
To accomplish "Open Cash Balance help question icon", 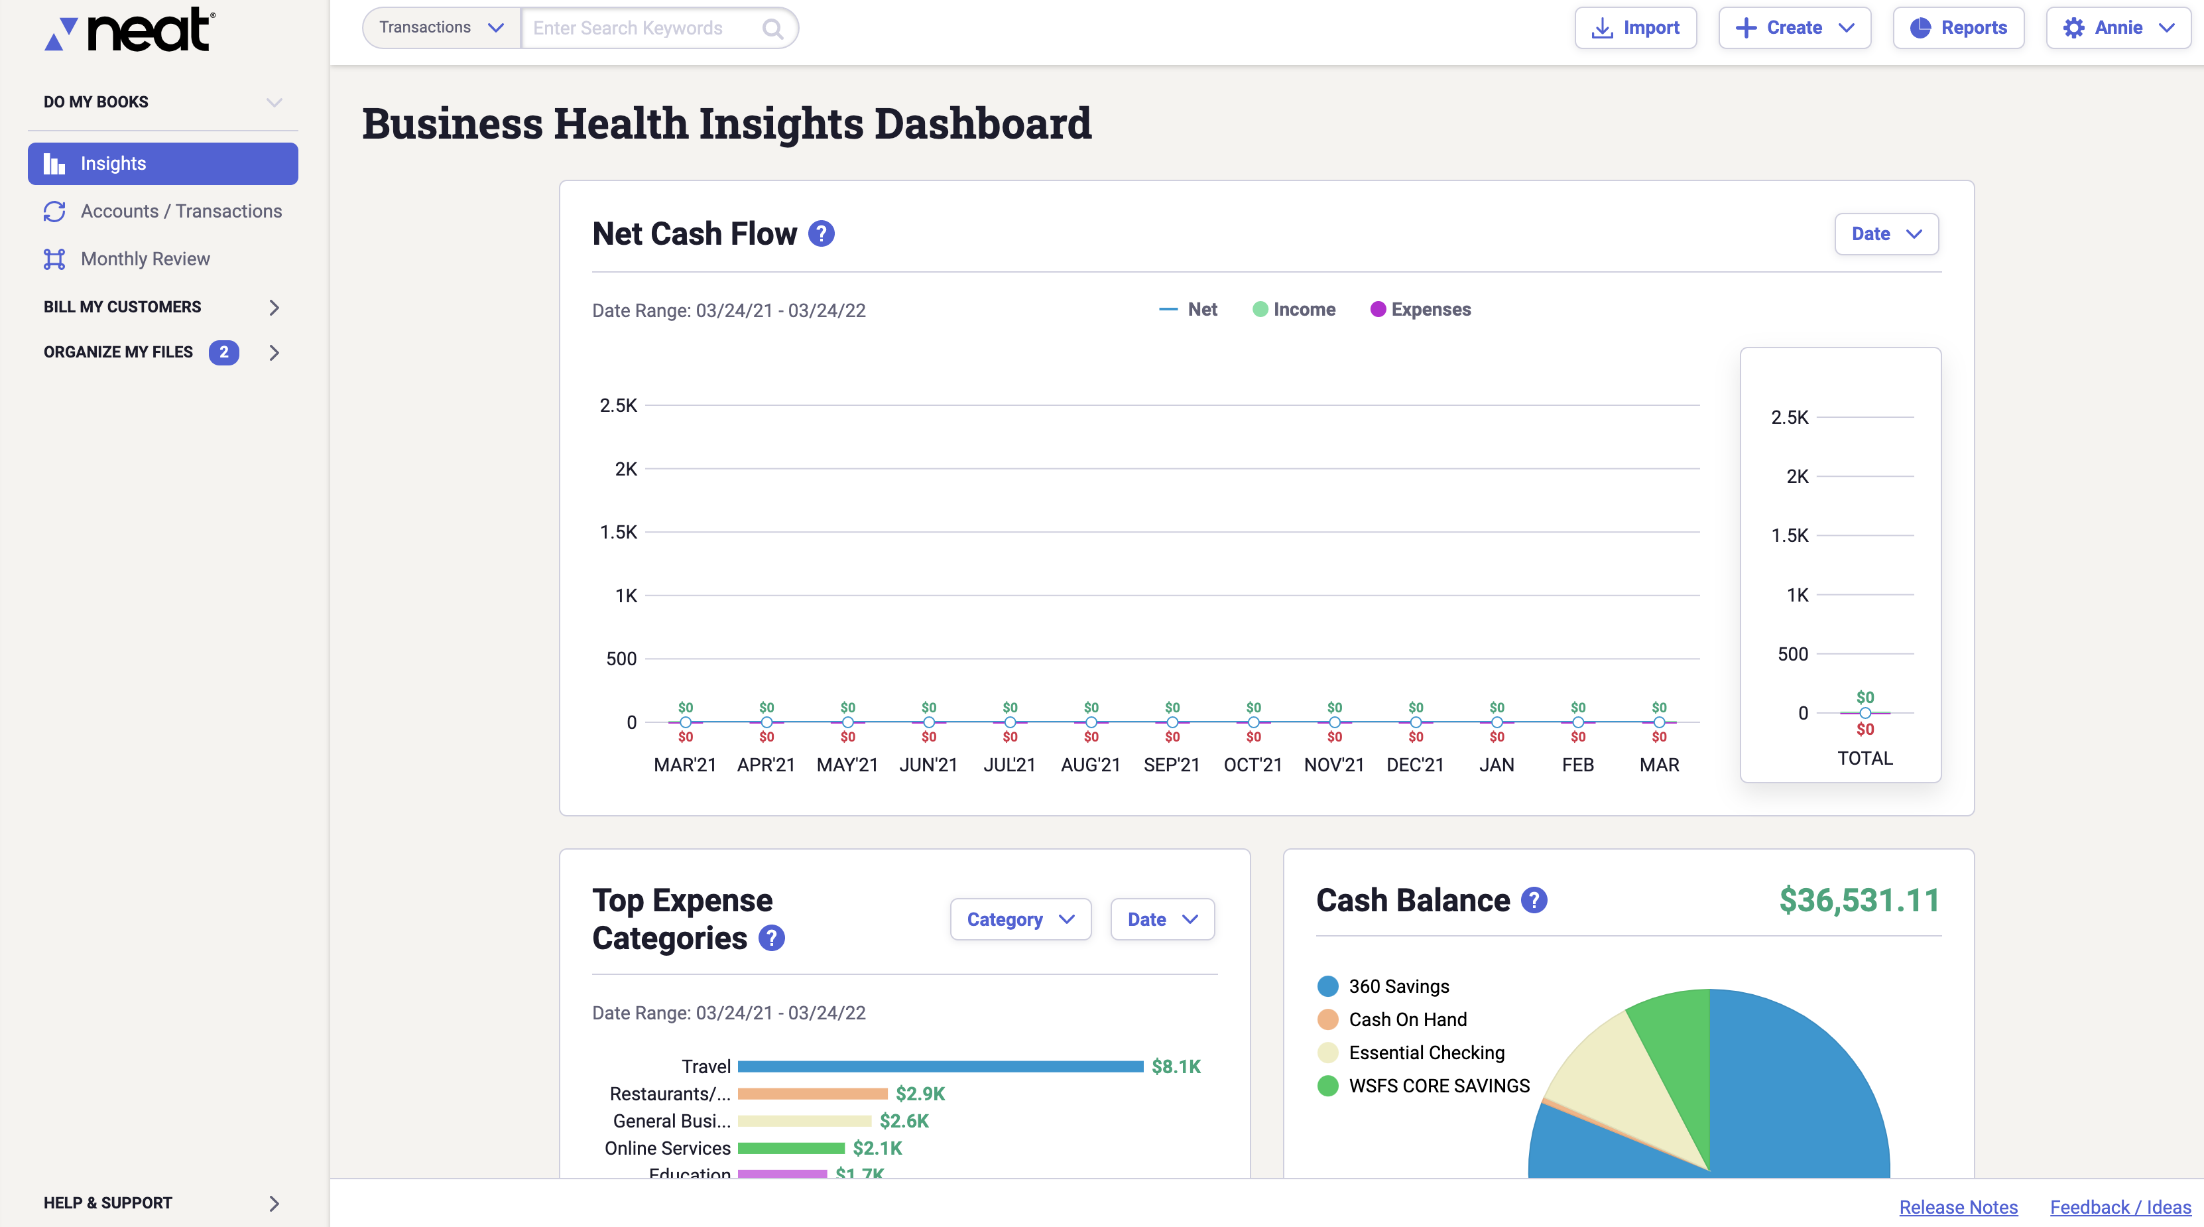I will [x=1534, y=900].
